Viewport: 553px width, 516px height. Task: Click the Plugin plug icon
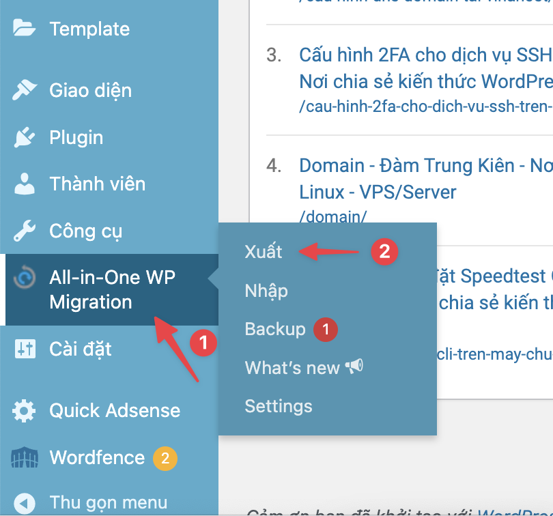click(25, 137)
